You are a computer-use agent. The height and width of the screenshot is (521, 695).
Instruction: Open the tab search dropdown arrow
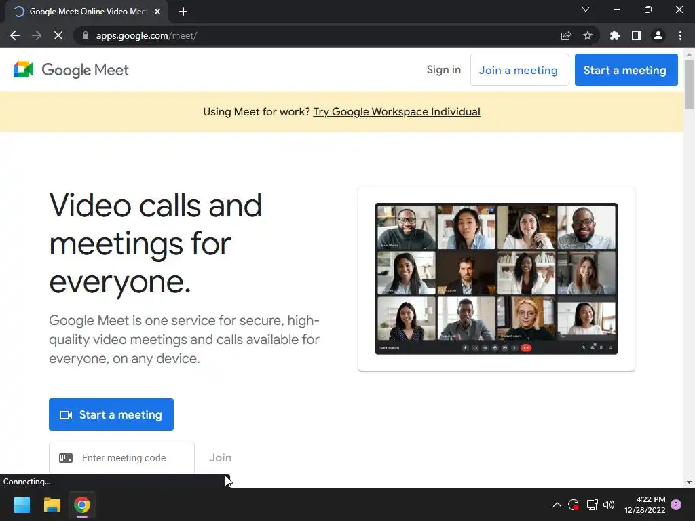tap(586, 9)
